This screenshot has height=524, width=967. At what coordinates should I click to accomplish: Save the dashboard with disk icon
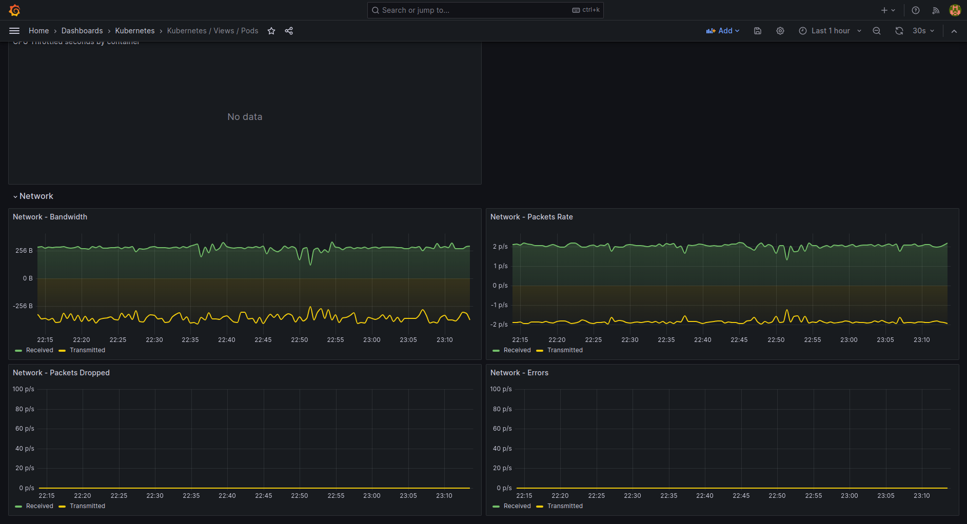point(757,31)
